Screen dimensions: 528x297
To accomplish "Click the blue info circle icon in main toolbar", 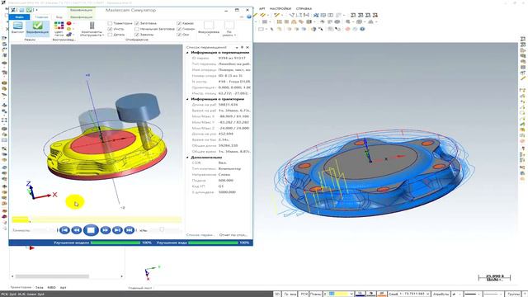I will [x=362, y=29].
